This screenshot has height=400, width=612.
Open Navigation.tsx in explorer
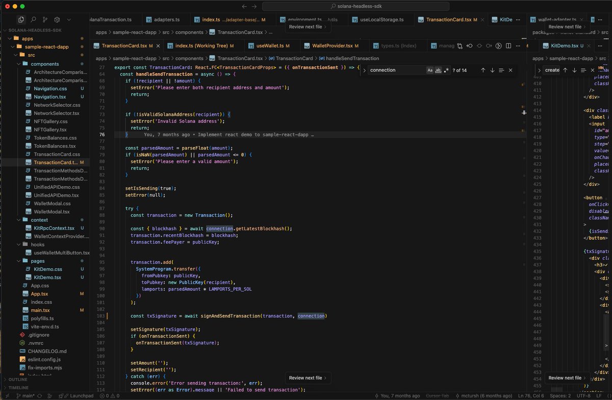pyautogui.click(x=50, y=96)
